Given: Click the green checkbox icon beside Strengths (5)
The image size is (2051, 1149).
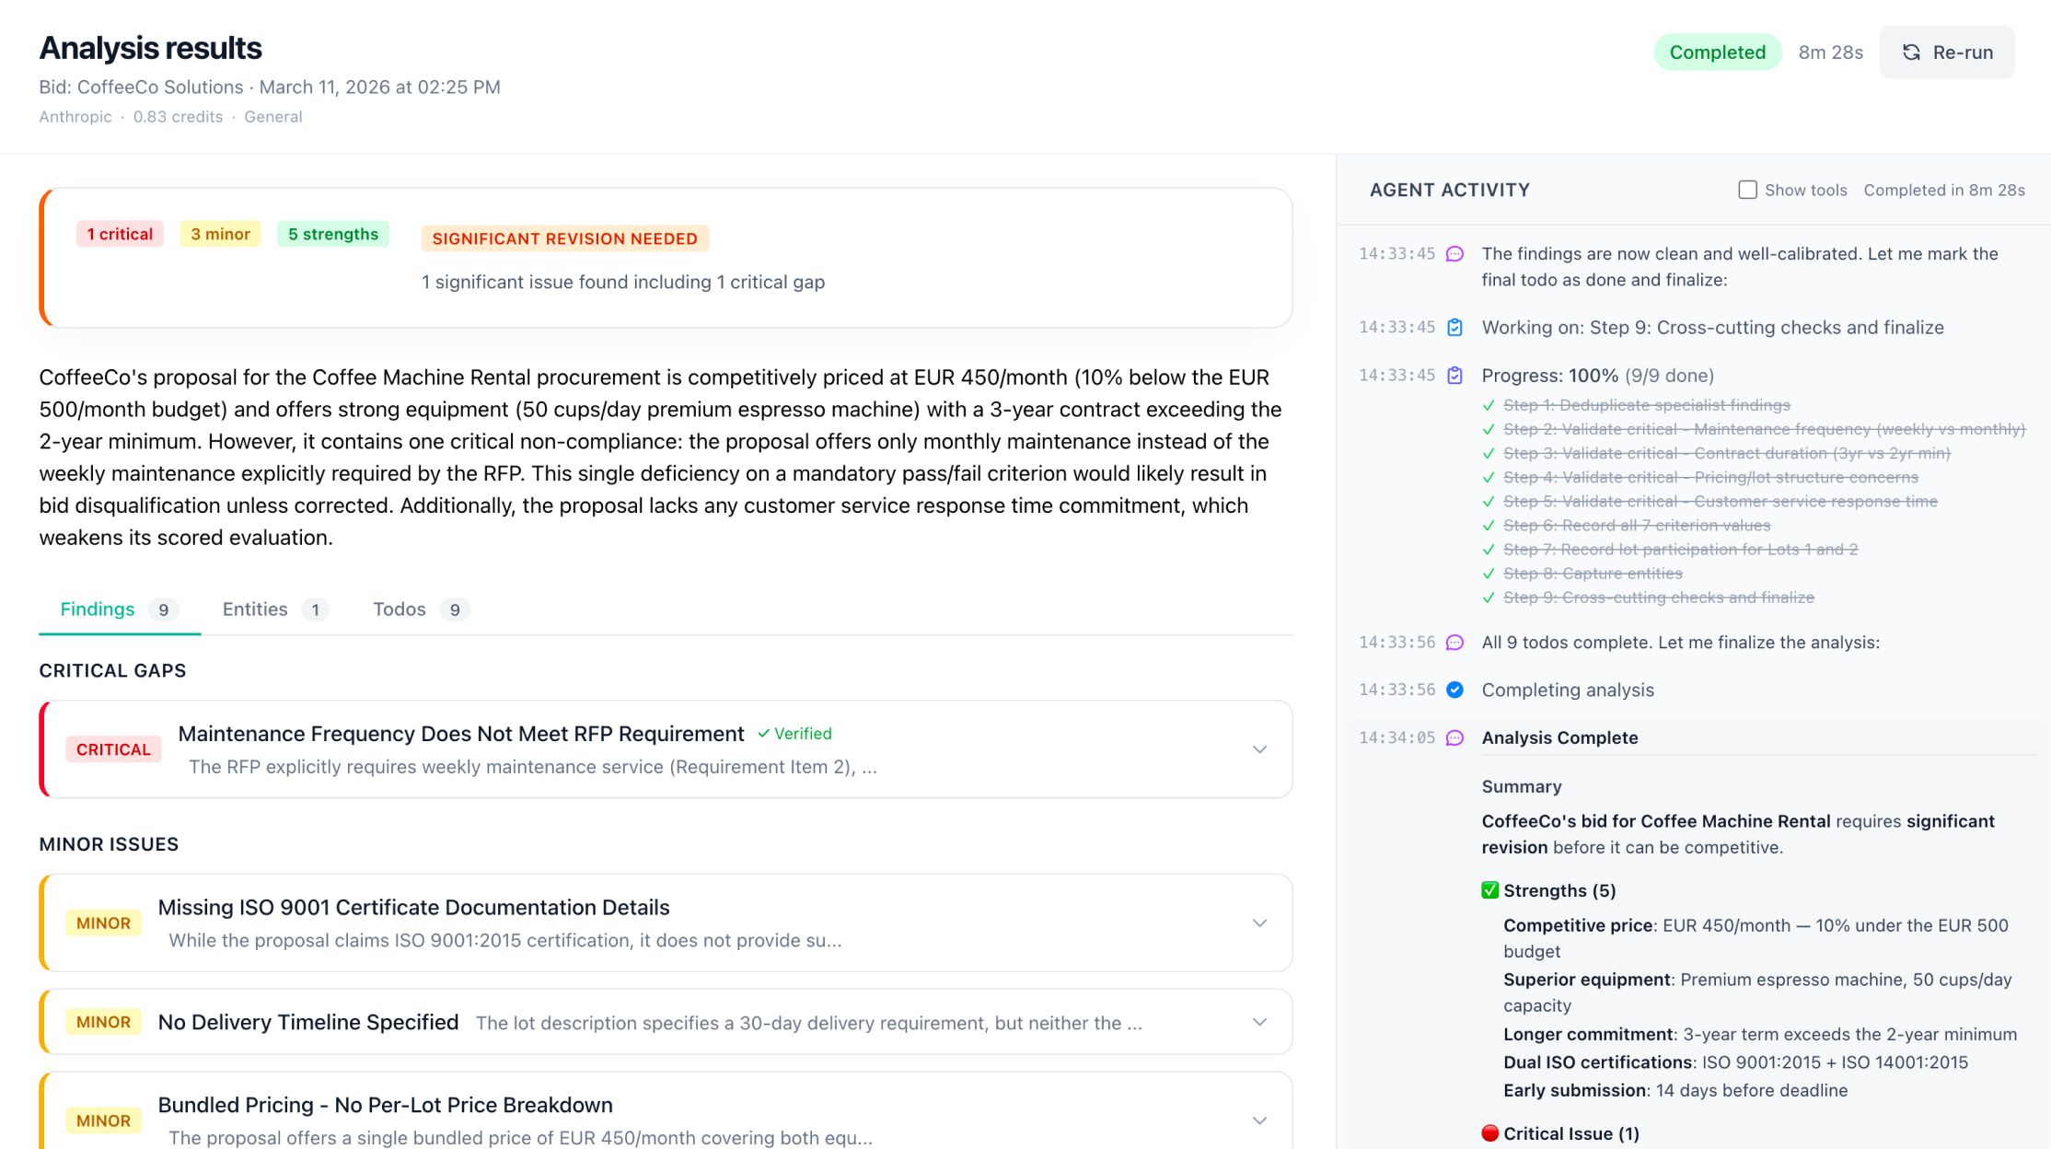Looking at the screenshot, I should coord(1489,890).
